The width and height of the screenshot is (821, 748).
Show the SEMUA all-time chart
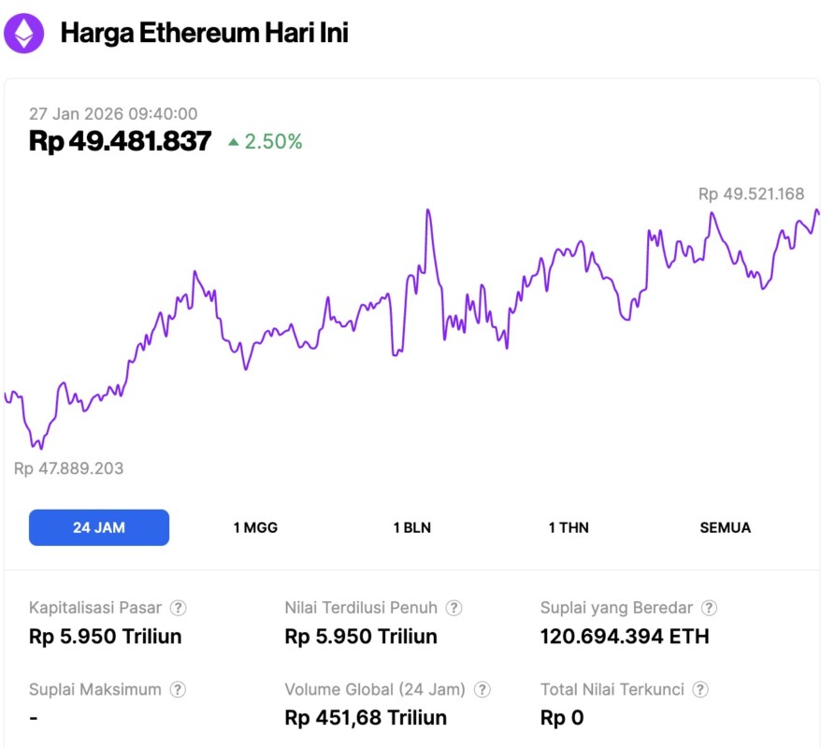click(725, 527)
